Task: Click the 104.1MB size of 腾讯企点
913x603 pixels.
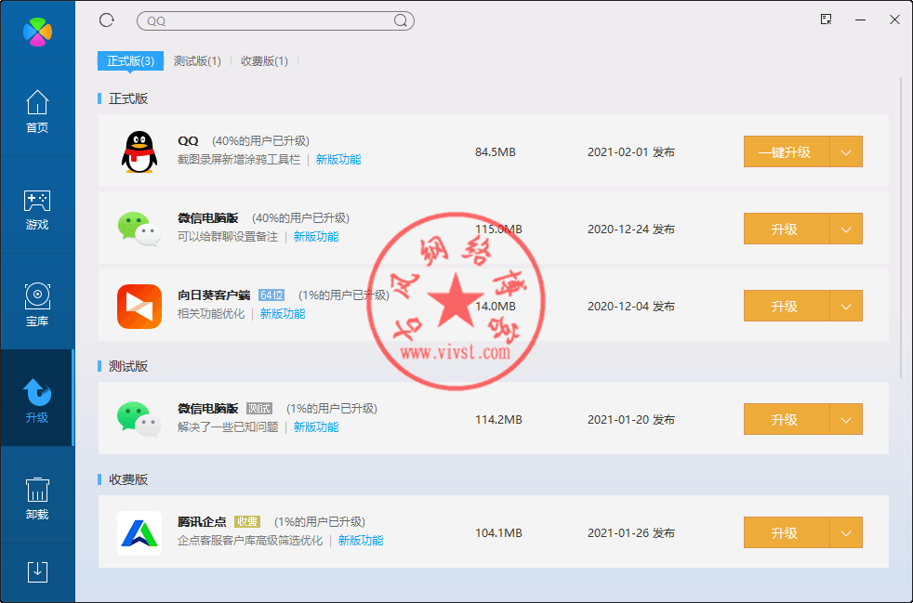Action: tap(498, 533)
